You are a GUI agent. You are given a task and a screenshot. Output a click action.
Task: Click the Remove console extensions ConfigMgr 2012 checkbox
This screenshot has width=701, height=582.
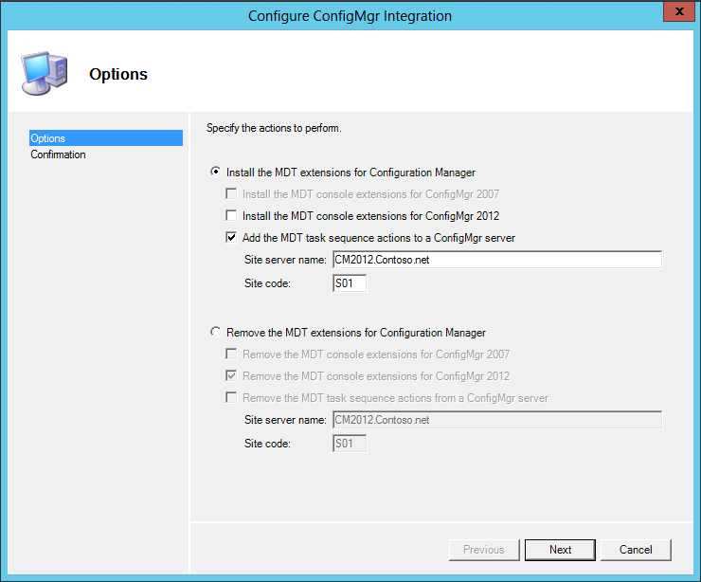coord(231,376)
